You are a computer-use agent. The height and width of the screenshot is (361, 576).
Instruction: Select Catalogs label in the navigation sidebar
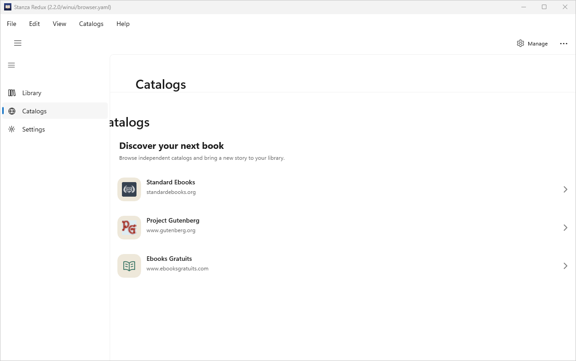35,111
